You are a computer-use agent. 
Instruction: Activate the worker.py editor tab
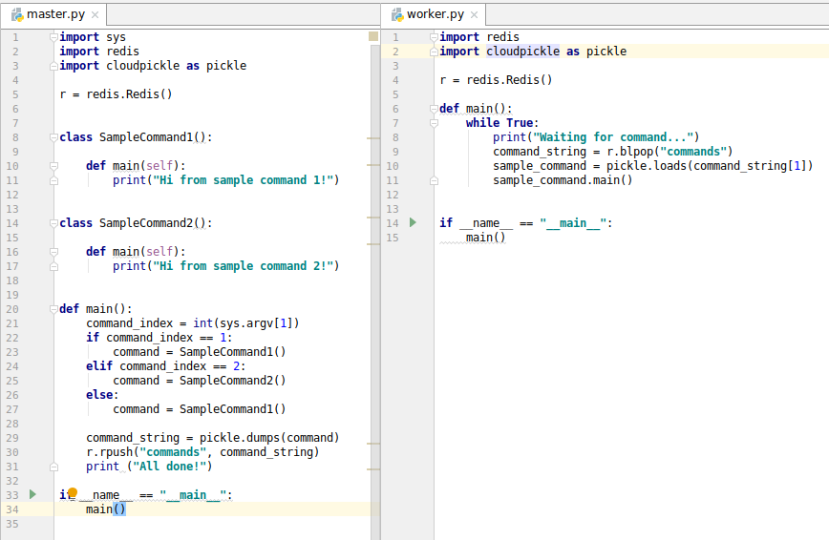pos(435,14)
